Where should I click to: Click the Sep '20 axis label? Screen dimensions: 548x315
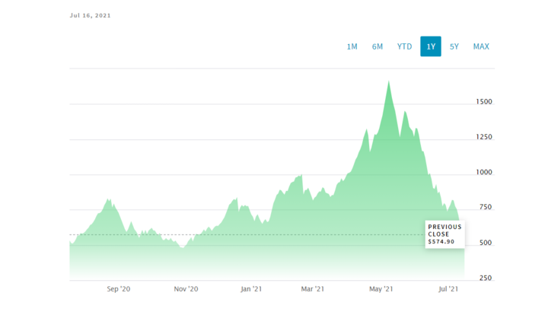pos(119,289)
